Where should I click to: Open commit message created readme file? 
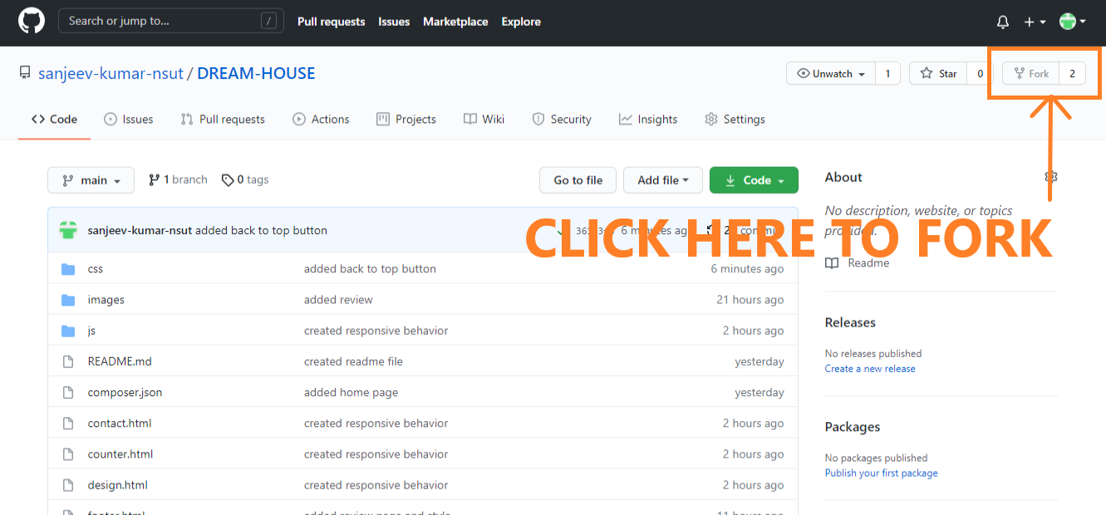click(353, 361)
